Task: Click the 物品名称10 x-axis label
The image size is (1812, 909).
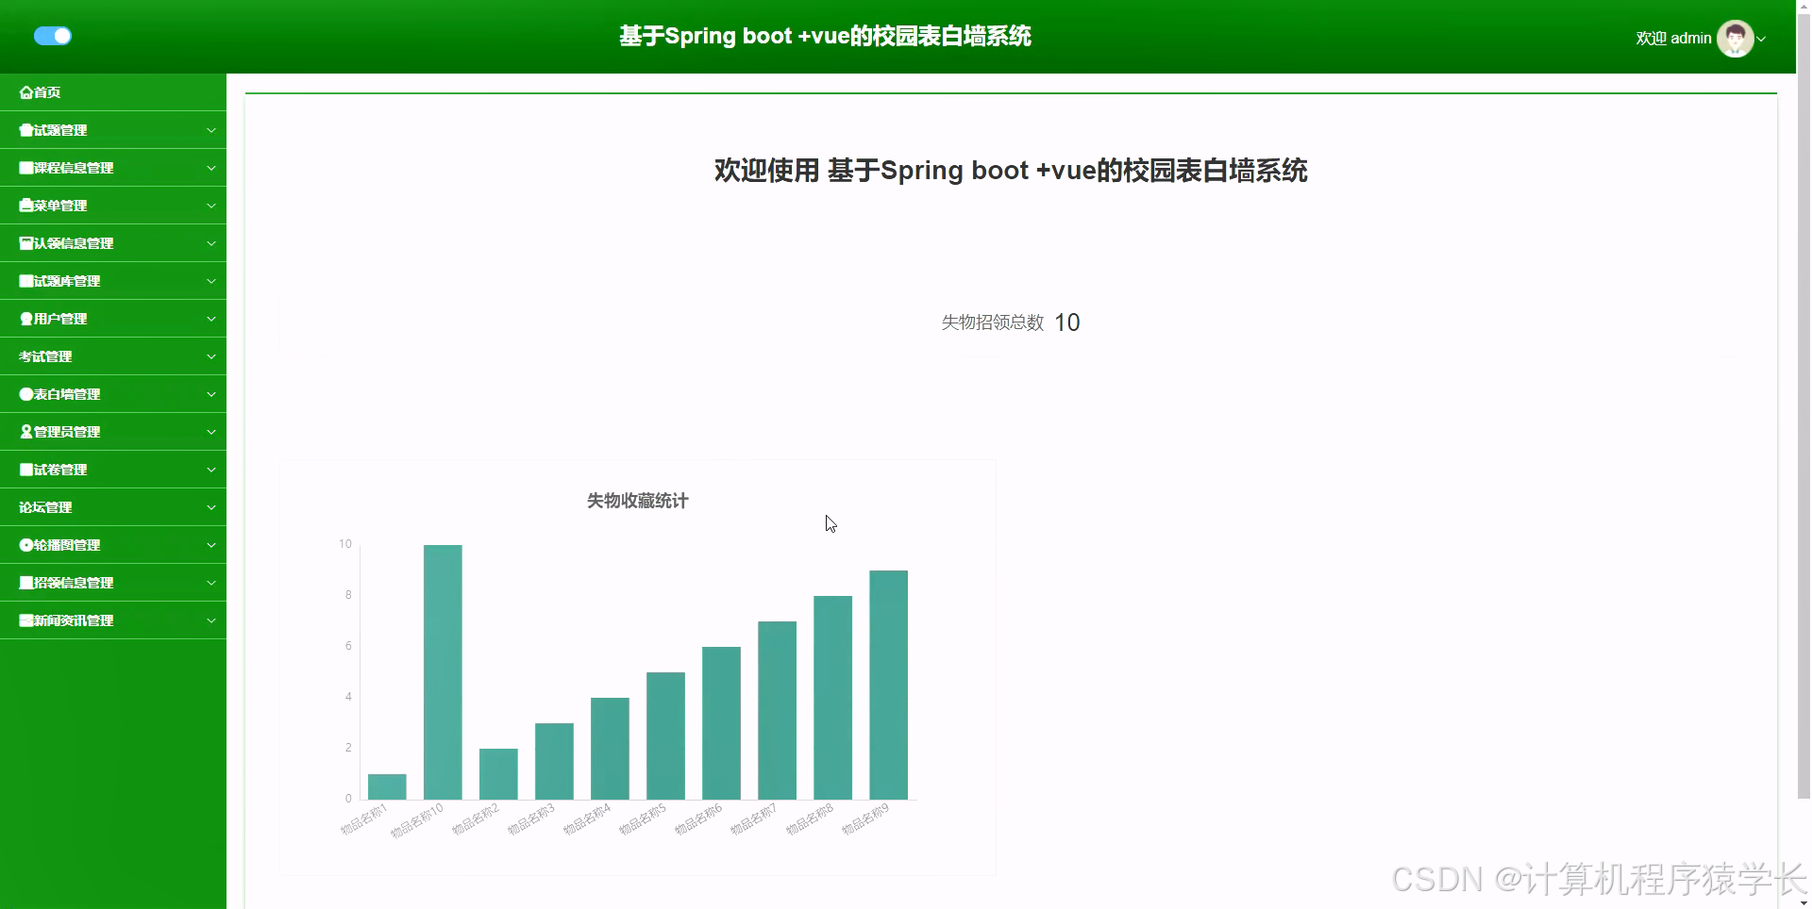Action: coord(417,821)
